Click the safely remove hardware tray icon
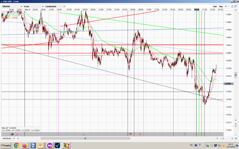This screenshot has height=149, width=239. click(207, 146)
